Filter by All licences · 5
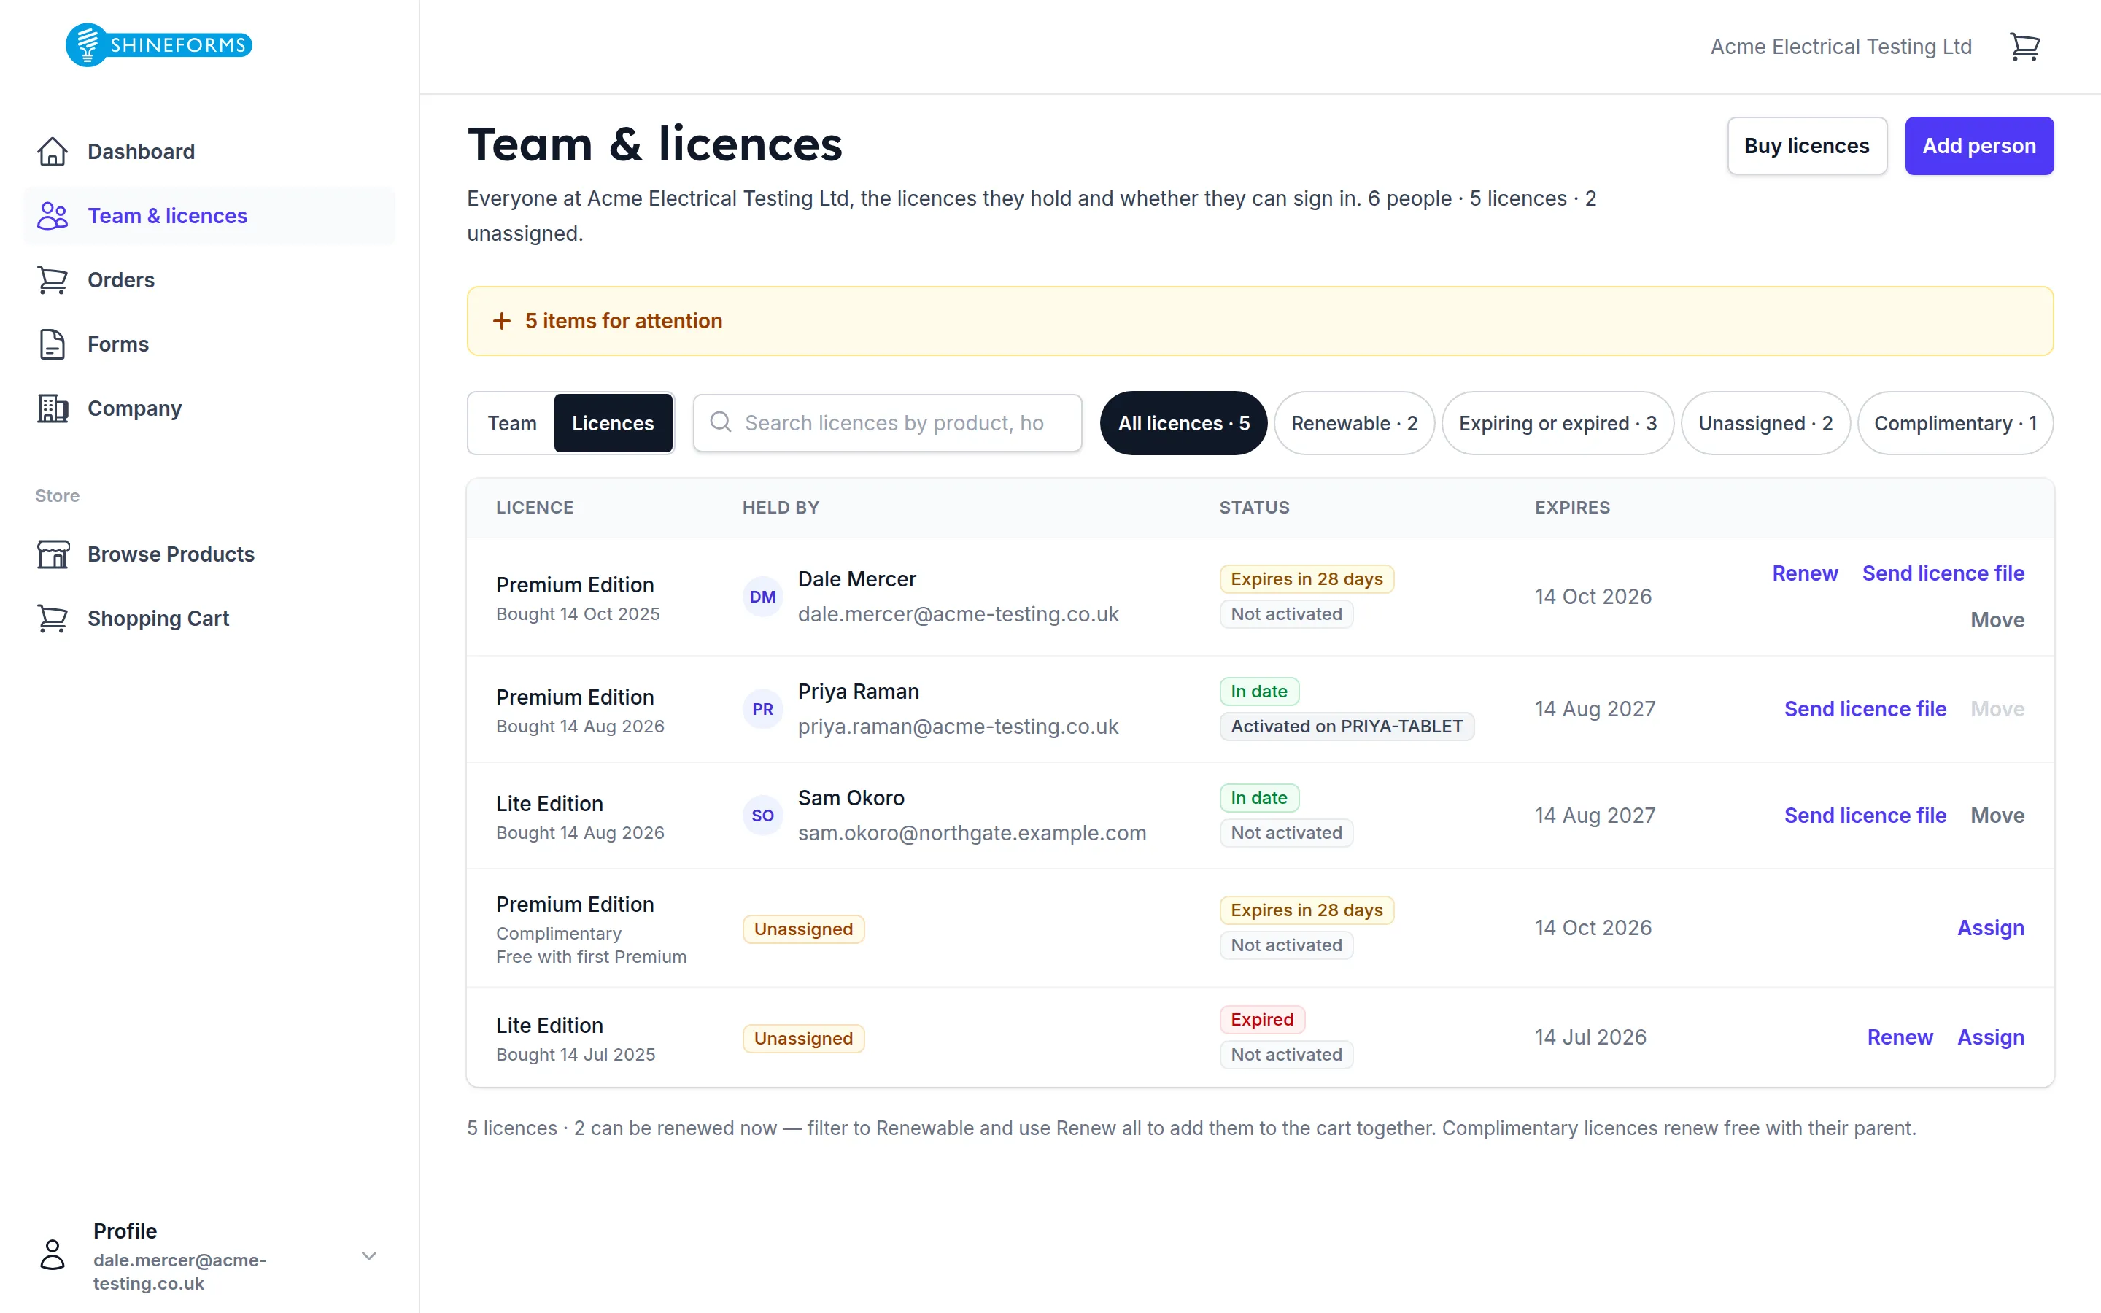 point(1183,423)
